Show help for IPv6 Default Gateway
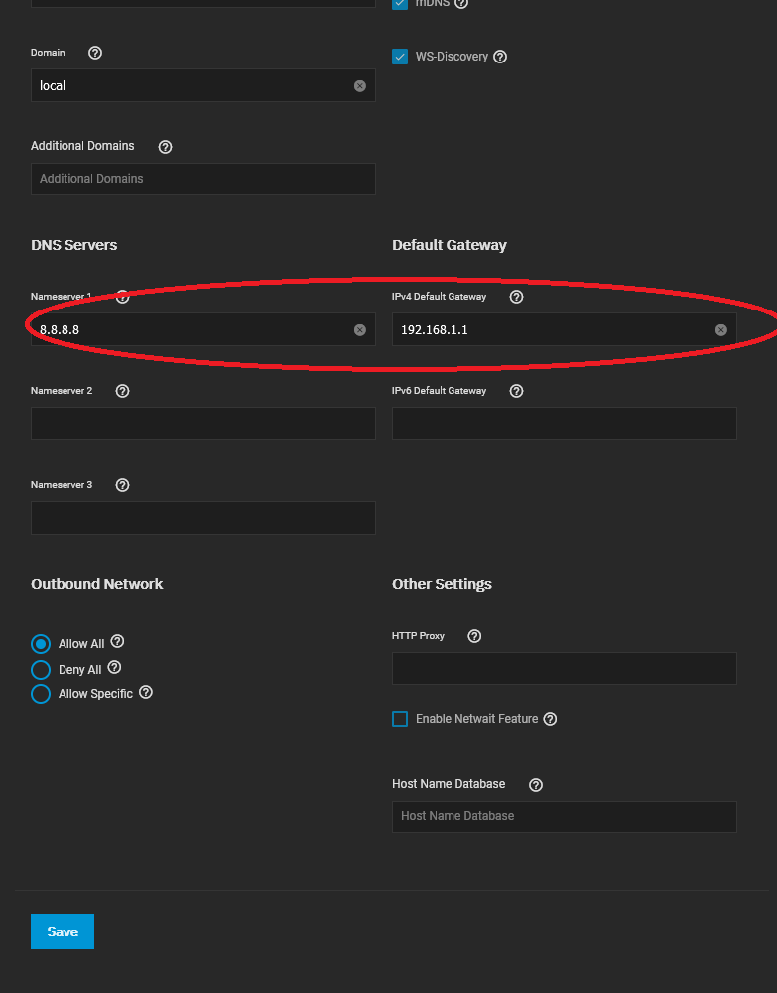 516,391
